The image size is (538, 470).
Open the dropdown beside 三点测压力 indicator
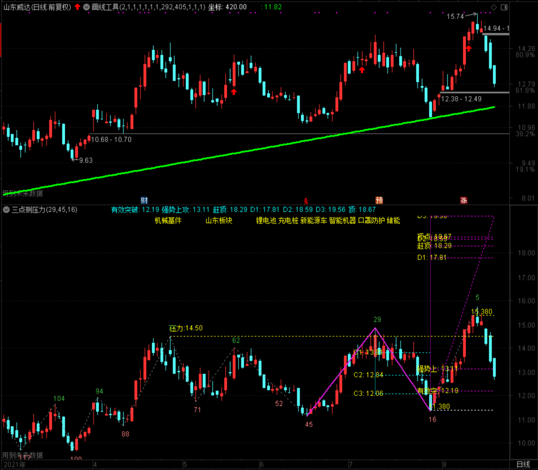point(6,210)
